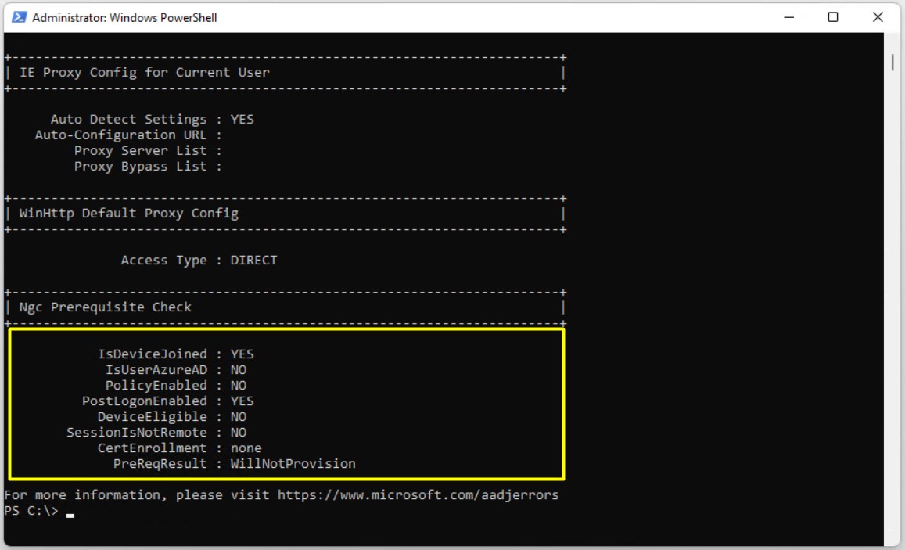Click the 'PolicyEnabled : NO' line
Viewport: 905px width, 550px height.
tap(175, 386)
